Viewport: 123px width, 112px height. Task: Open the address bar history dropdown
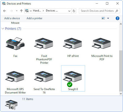point(69,11)
